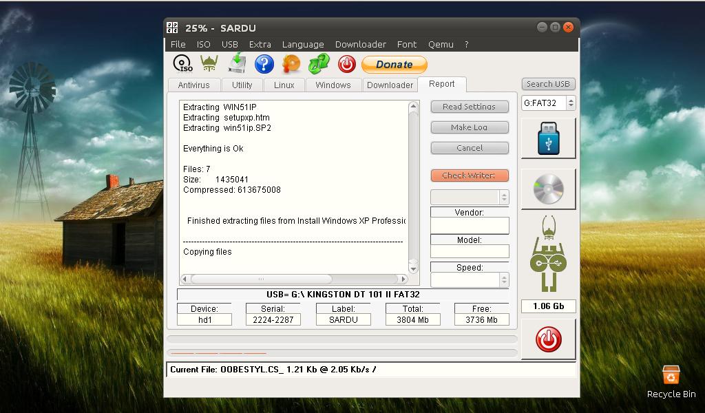The image size is (705, 413).
Task: Click the Serial value 2224-2287
Action: click(273, 319)
